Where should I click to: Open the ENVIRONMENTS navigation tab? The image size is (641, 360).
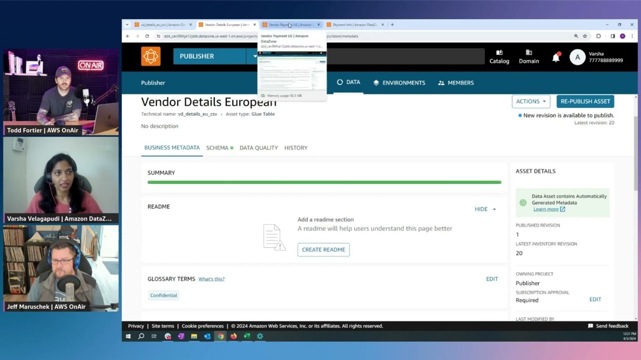(x=399, y=83)
